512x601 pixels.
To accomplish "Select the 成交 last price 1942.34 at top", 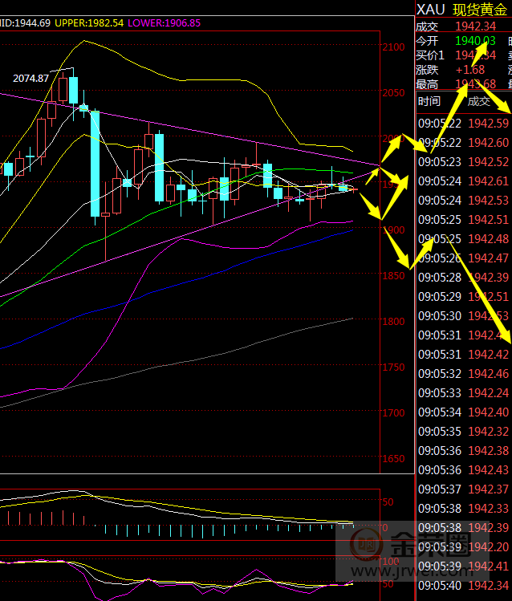I will pos(474,26).
